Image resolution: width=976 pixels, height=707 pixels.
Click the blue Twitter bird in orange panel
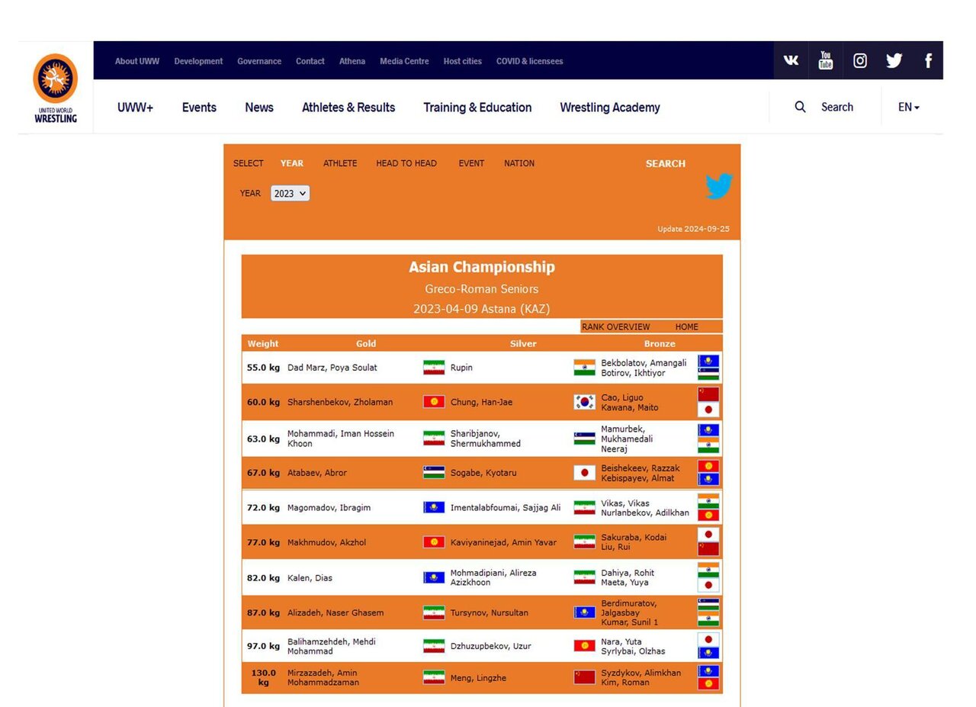(718, 186)
